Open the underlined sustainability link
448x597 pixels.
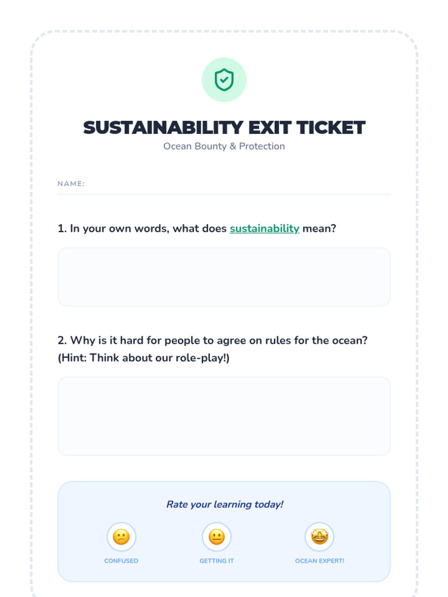tap(264, 228)
